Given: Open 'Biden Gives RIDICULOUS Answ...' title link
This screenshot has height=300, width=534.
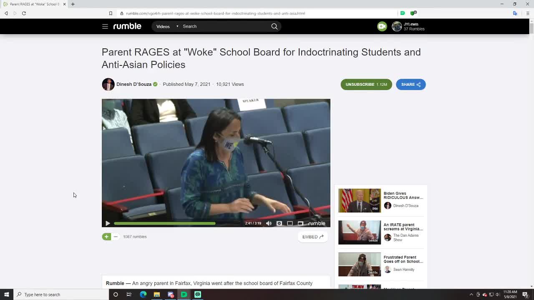Looking at the screenshot, I should click(x=403, y=195).
